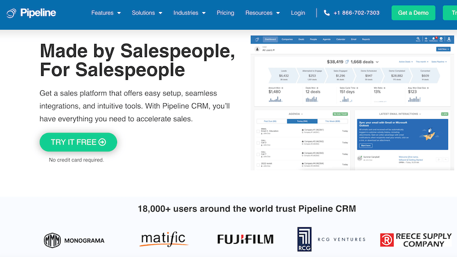Open the Add New dropdown in preview
Viewport: 457px width, 257px height.
(x=443, y=49)
